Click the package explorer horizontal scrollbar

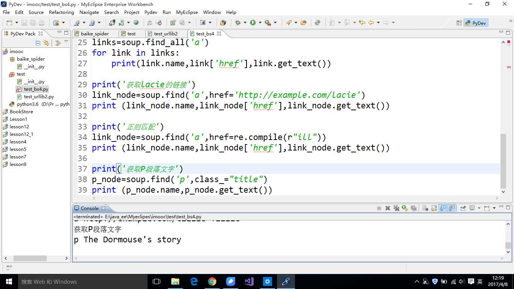pyautogui.click(x=30, y=259)
